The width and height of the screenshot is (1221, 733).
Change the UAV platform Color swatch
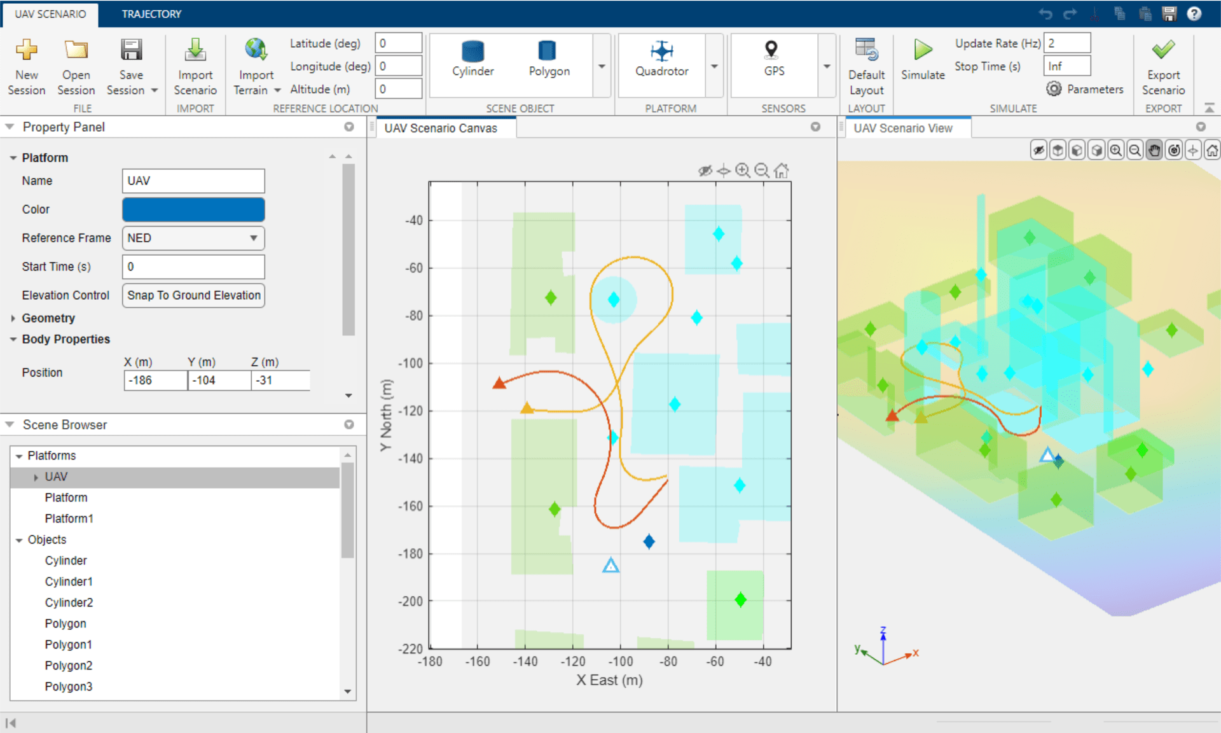click(x=193, y=209)
